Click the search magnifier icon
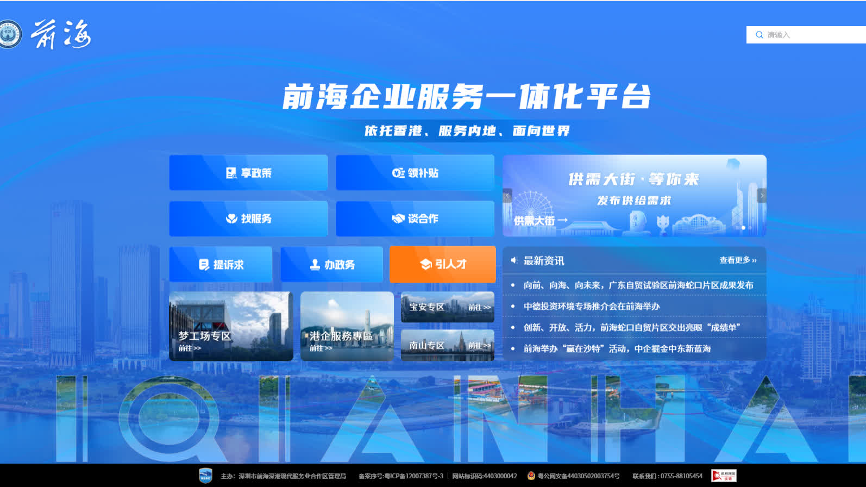This screenshot has height=487, width=866. [x=759, y=35]
